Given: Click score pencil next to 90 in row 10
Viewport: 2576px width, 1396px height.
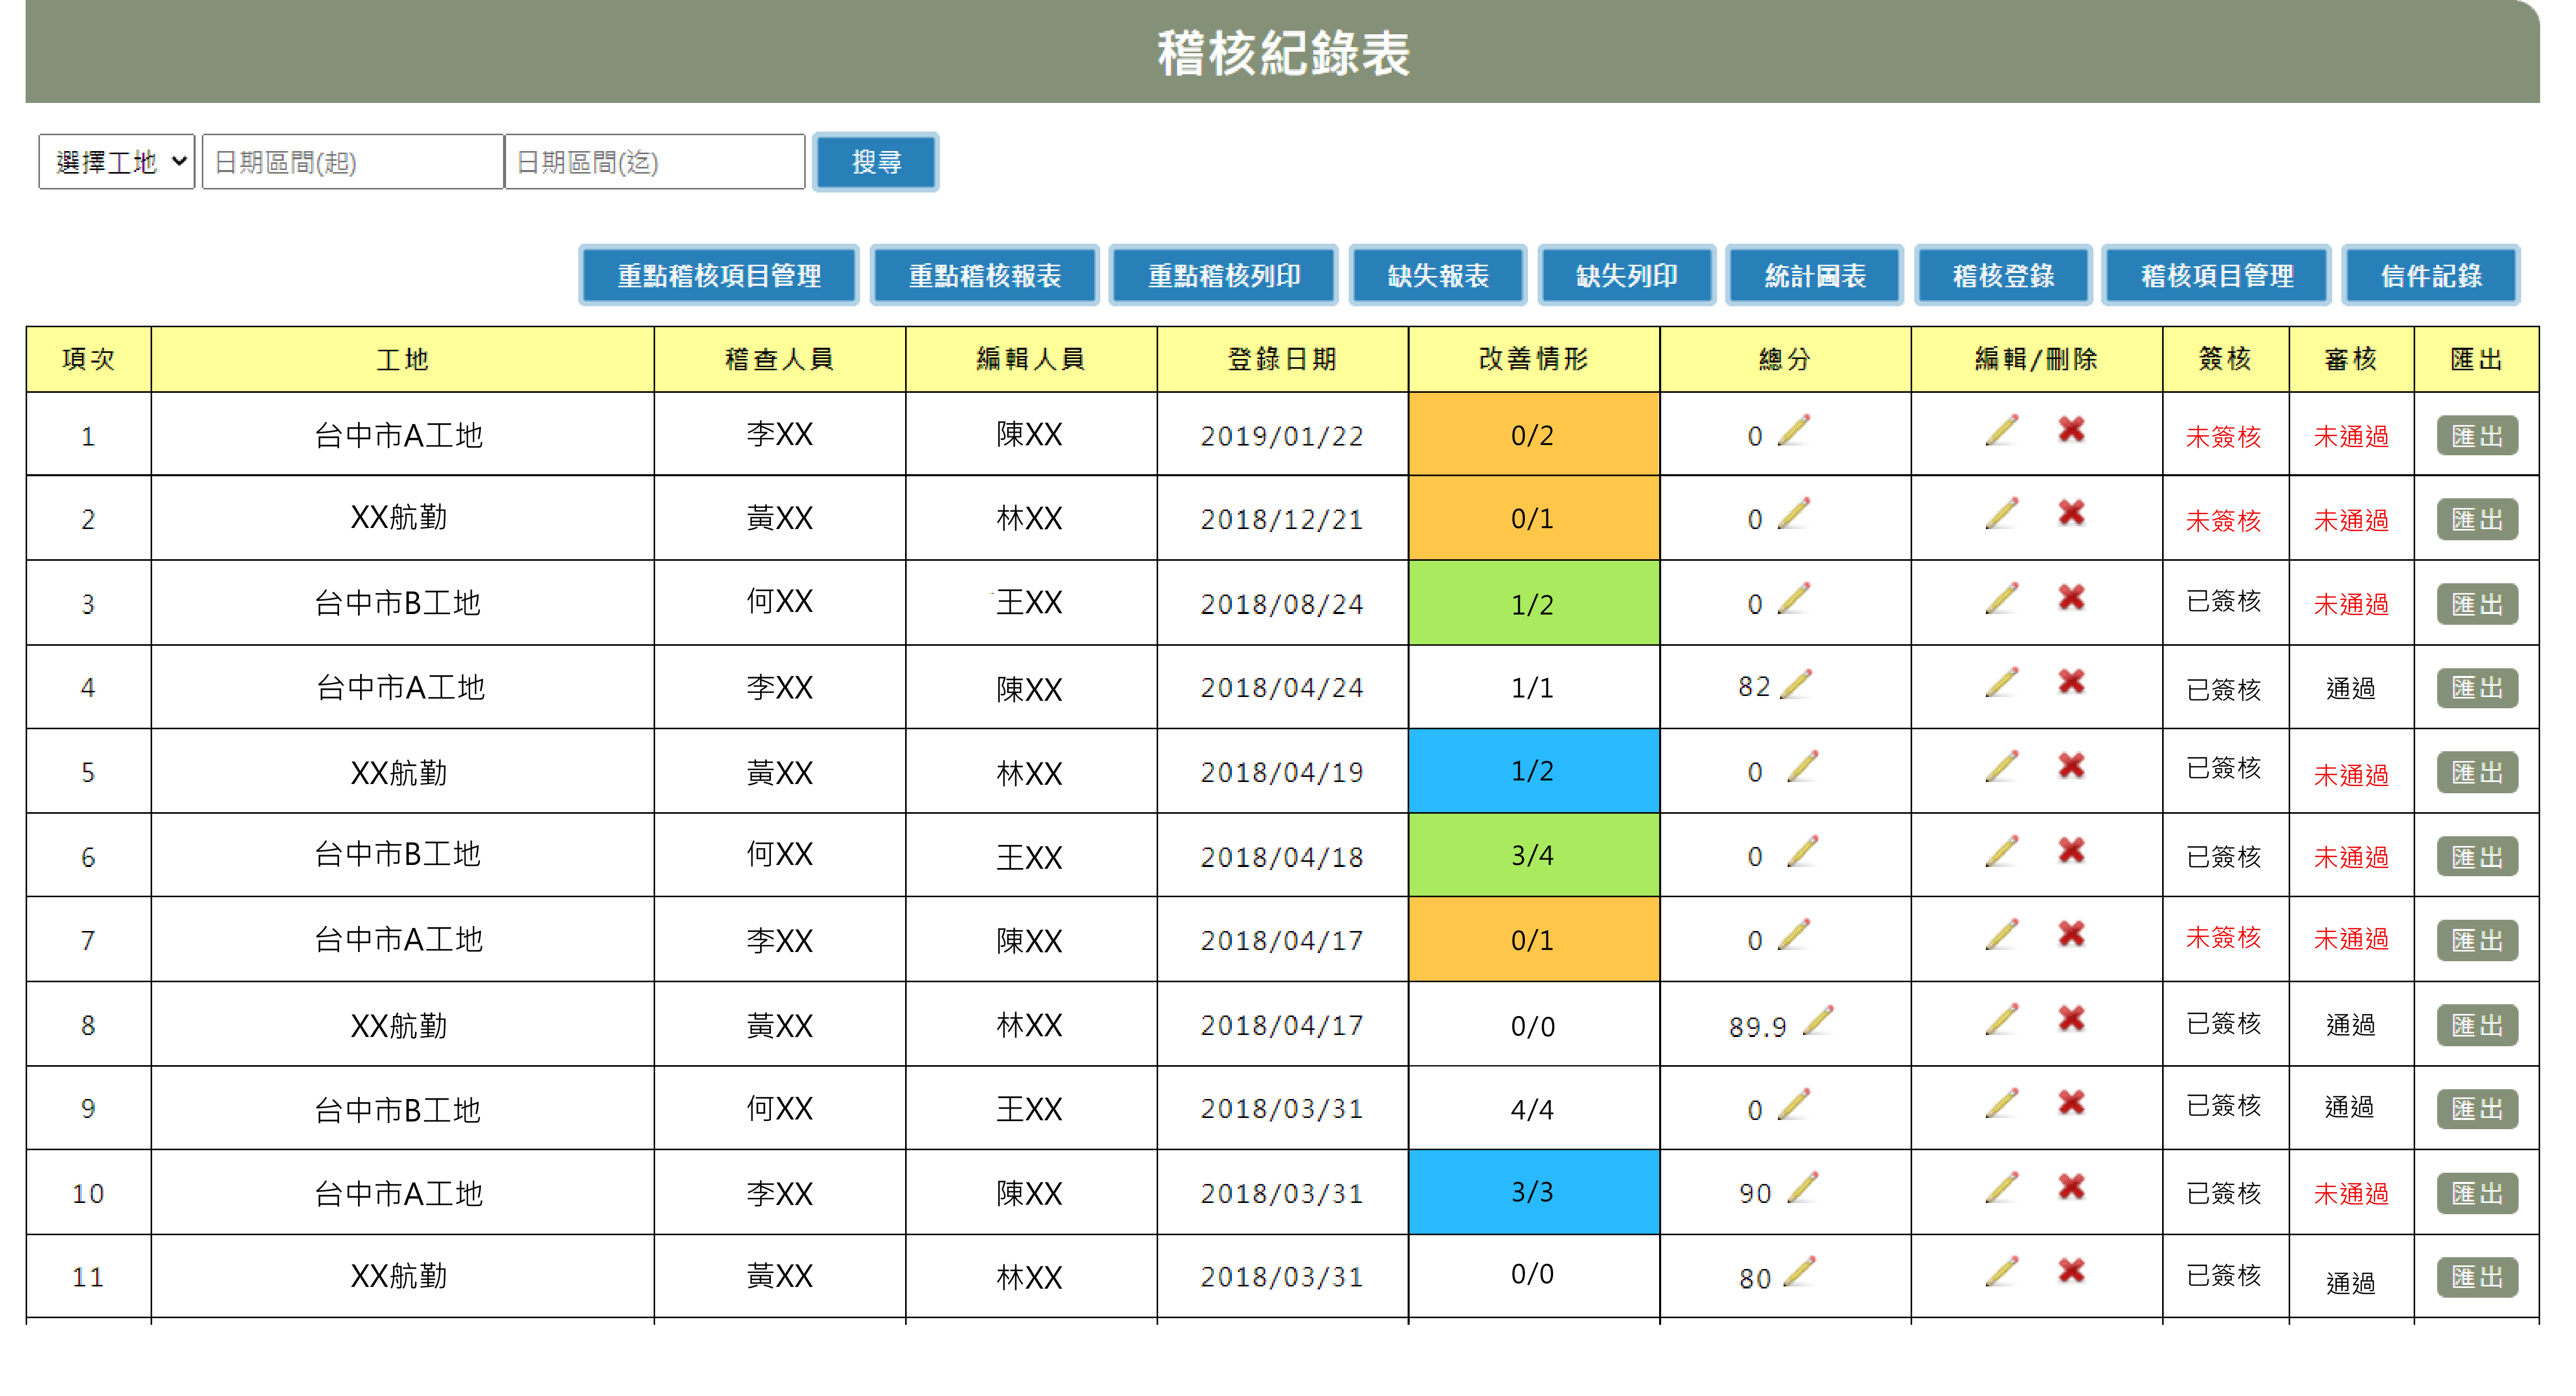Looking at the screenshot, I should (x=1802, y=1188).
